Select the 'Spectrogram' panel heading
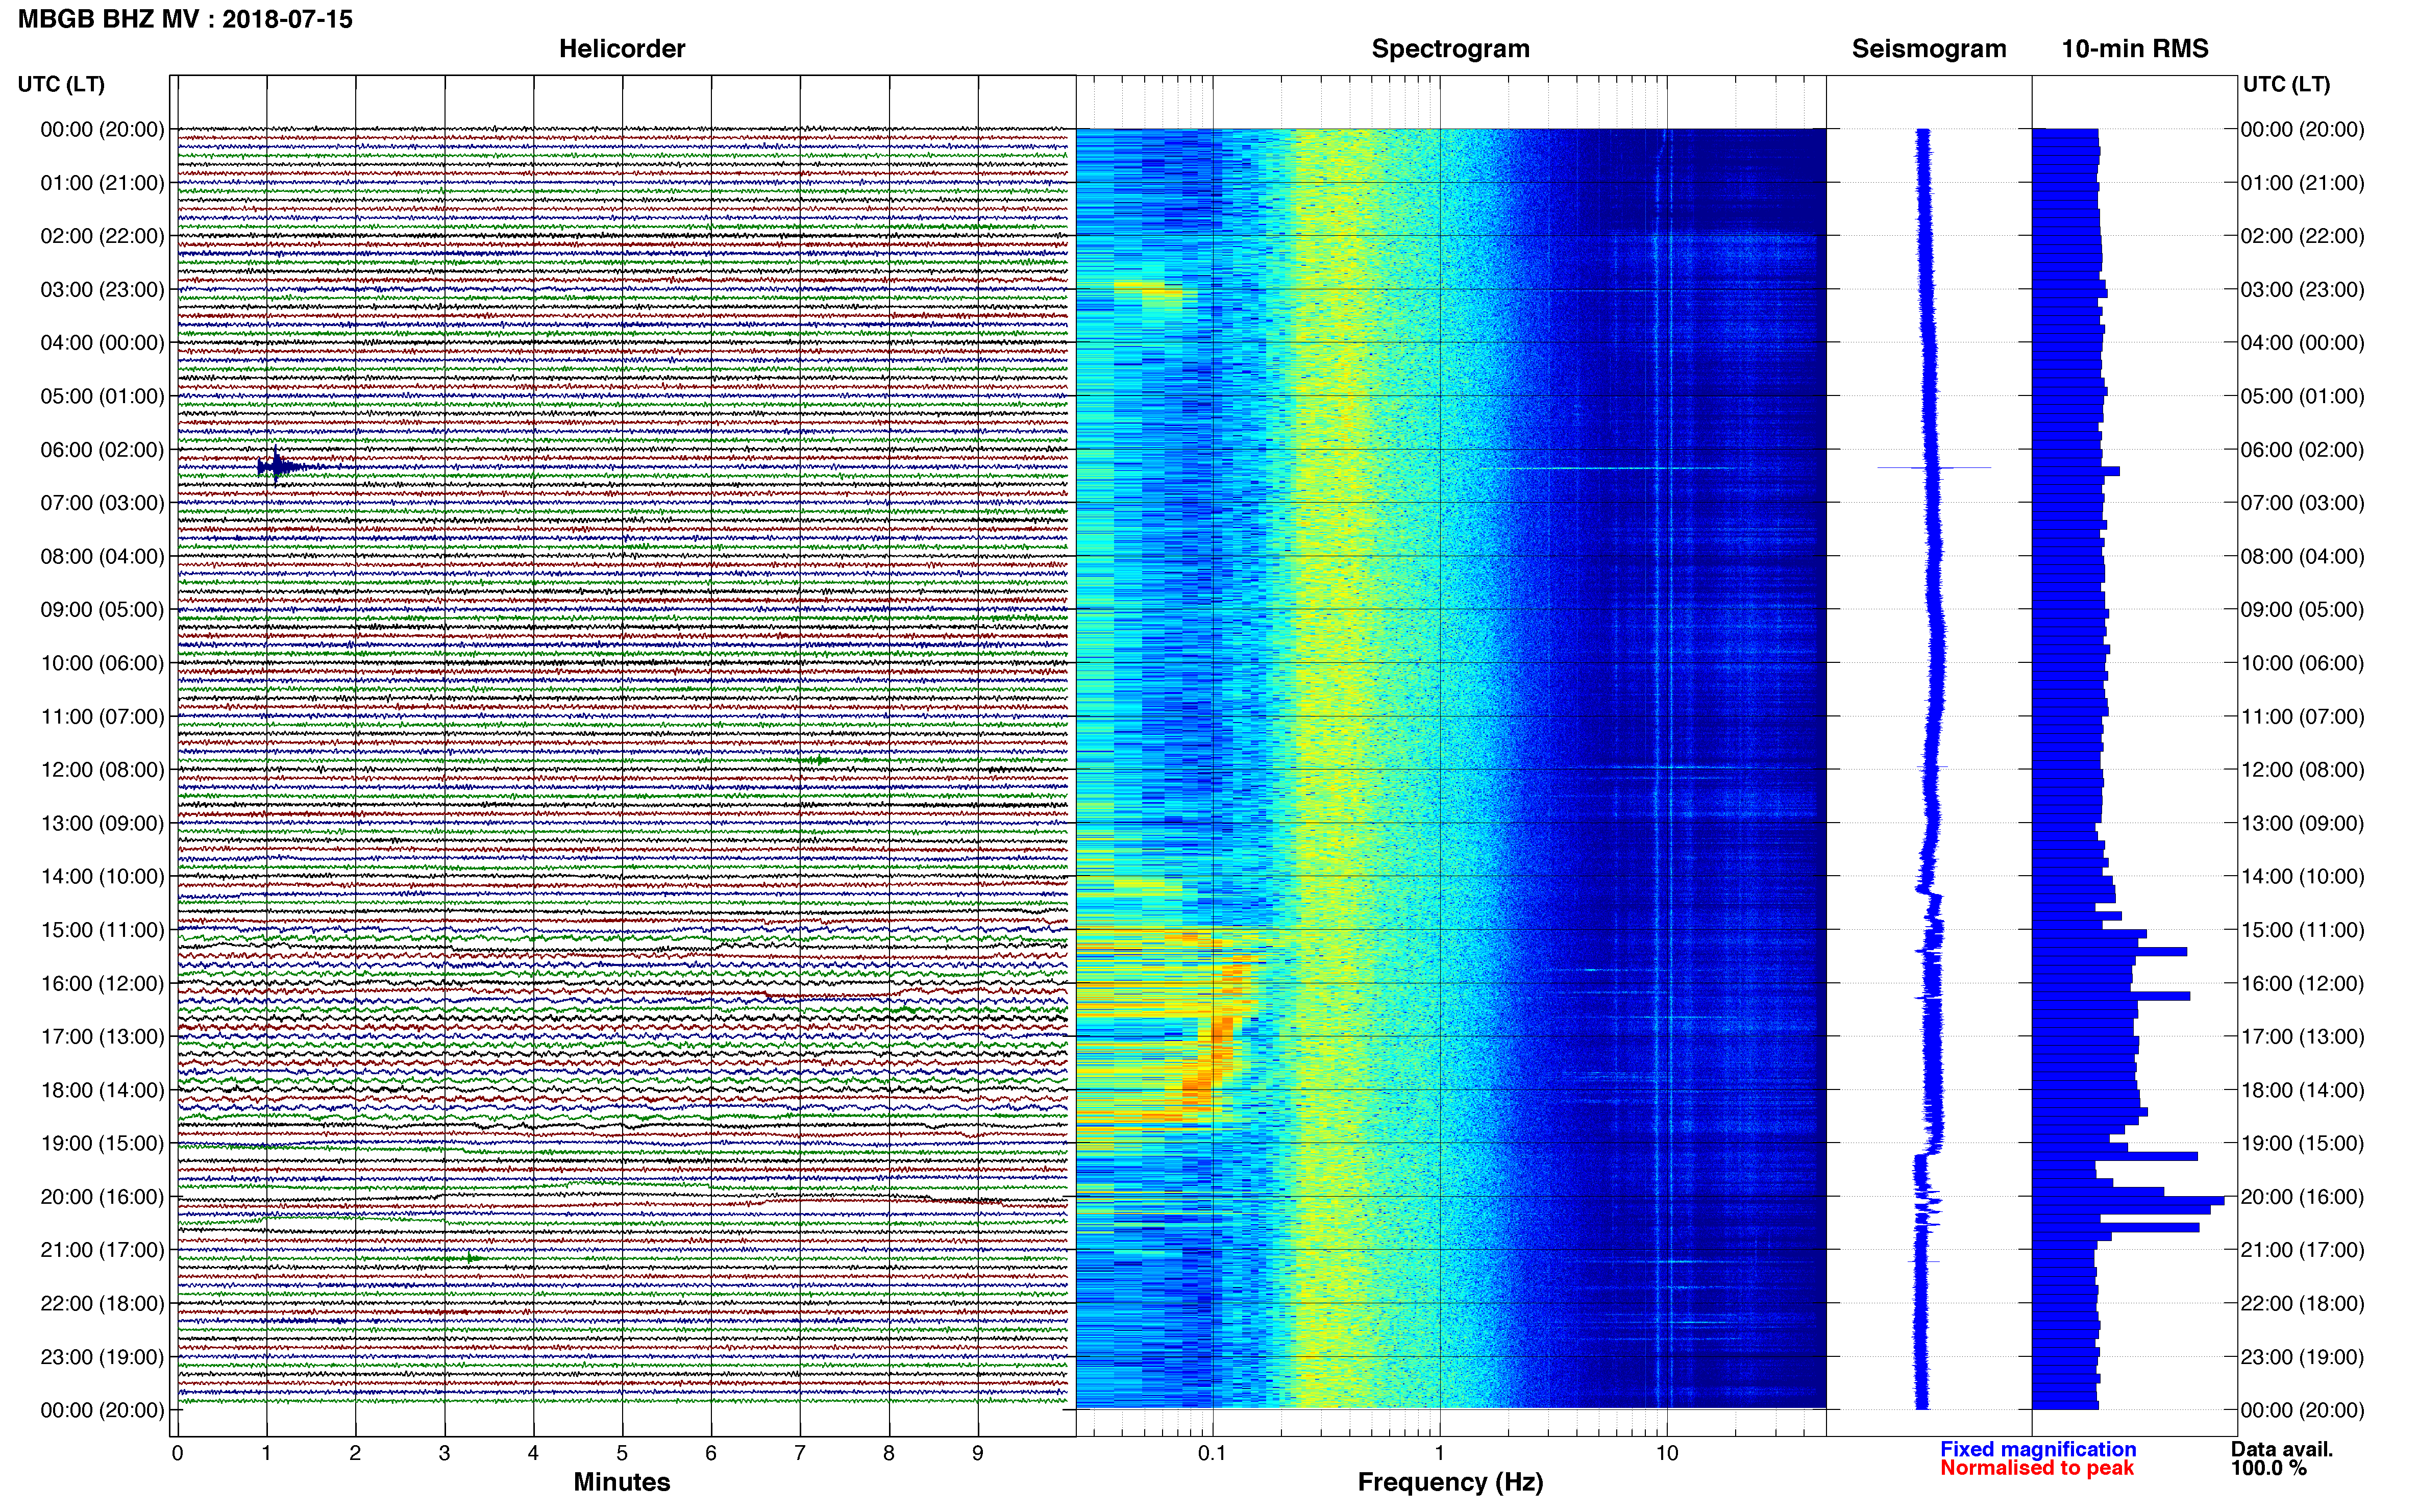The height and width of the screenshot is (1512, 2419). click(x=1450, y=49)
